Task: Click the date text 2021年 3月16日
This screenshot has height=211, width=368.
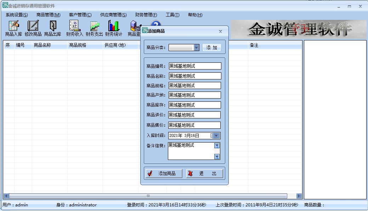Action: [x=184, y=135]
